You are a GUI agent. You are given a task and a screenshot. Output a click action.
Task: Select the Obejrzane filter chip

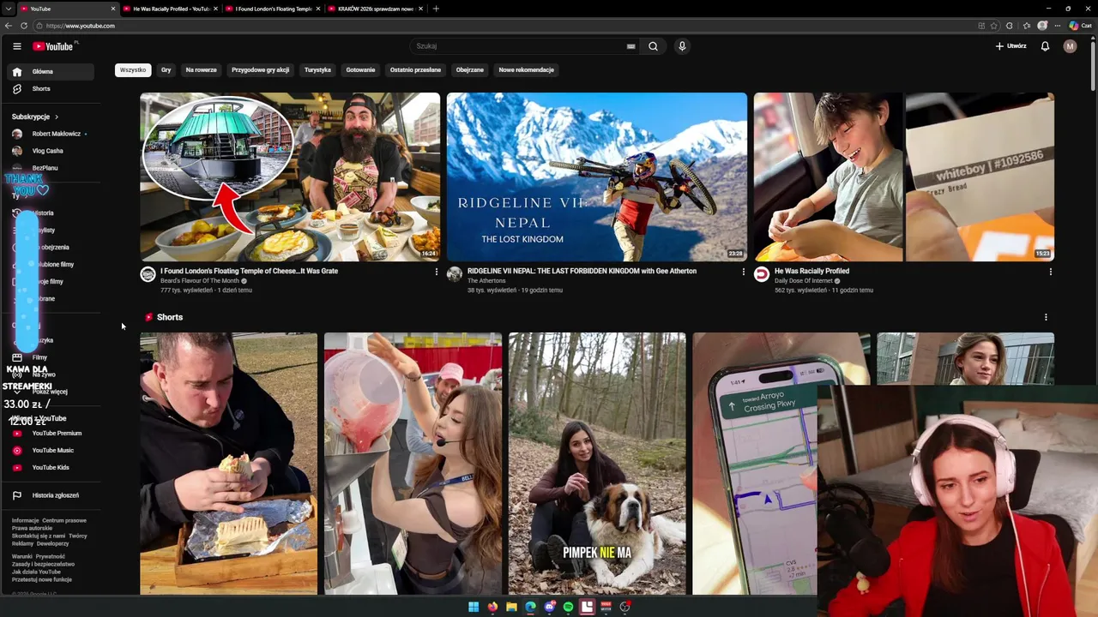pyautogui.click(x=470, y=70)
